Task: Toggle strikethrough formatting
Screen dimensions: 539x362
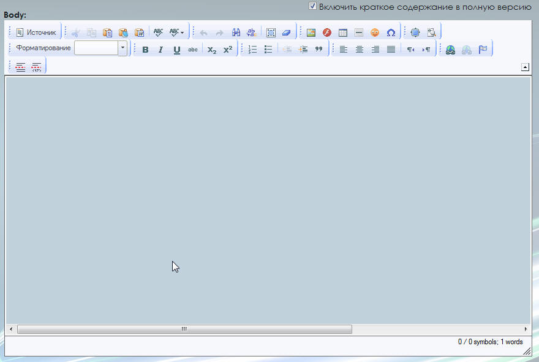Action: 193,50
